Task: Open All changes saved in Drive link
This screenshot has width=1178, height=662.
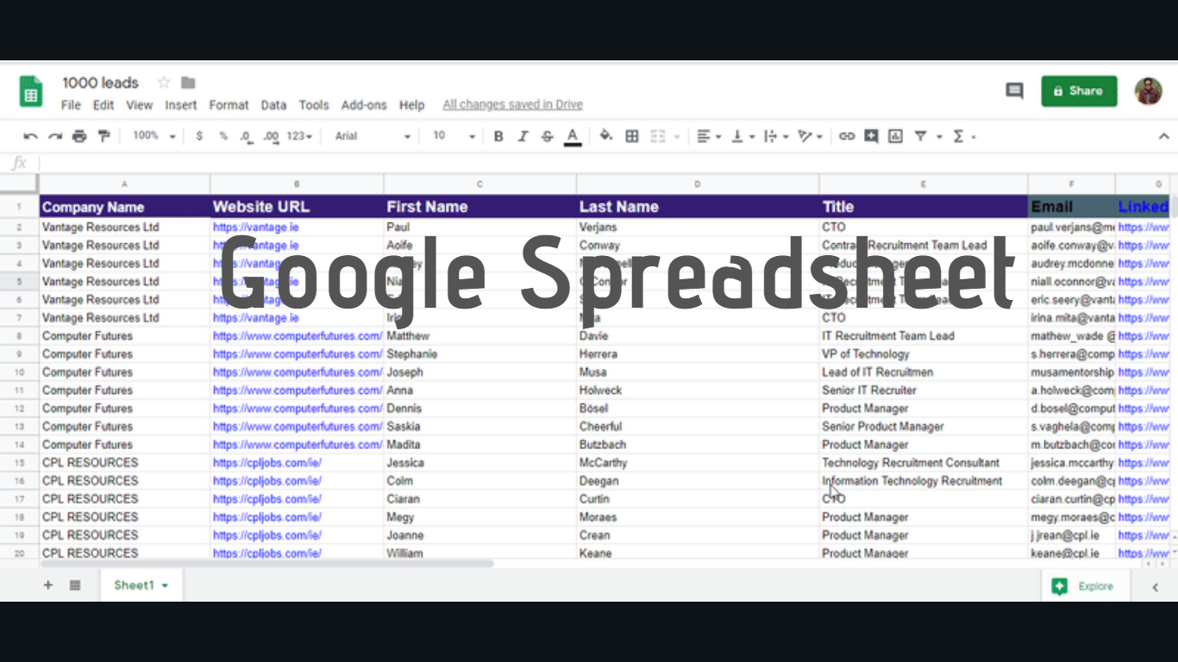Action: [x=512, y=104]
